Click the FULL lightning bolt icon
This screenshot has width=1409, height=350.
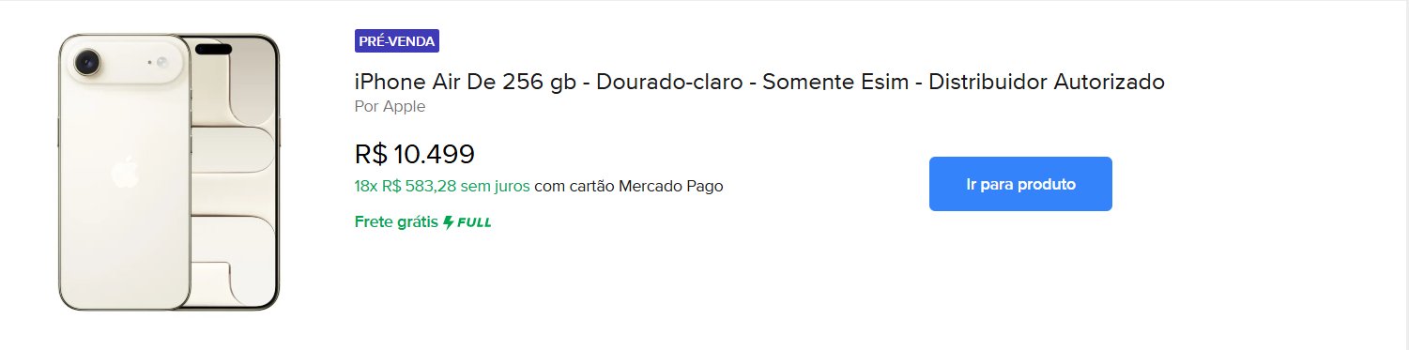pyautogui.click(x=448, y=222)
